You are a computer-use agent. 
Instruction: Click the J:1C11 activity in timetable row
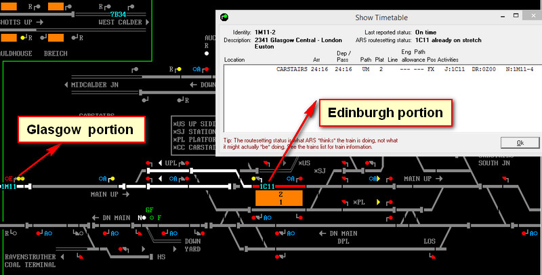point(455,70)
